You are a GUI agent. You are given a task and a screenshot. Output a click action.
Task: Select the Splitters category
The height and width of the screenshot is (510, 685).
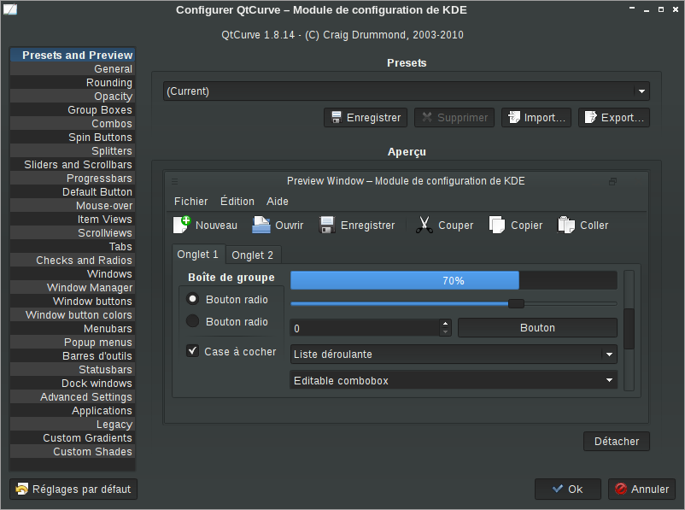(x=73, y=150)
